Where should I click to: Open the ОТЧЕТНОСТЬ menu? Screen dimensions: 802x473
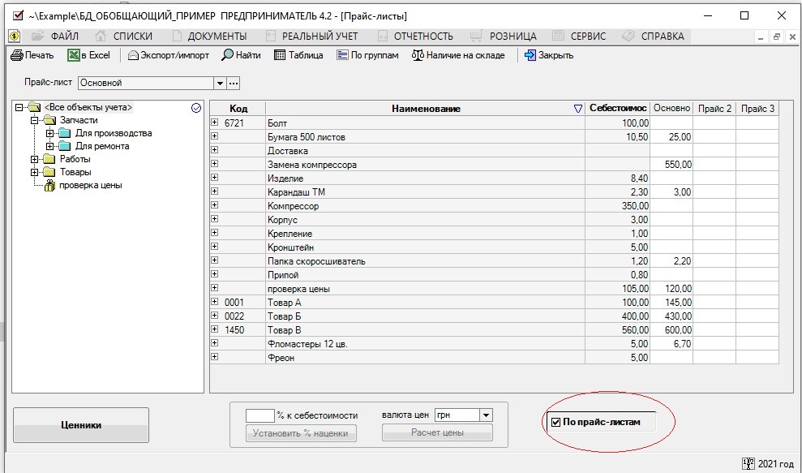(x=422, y=36)
